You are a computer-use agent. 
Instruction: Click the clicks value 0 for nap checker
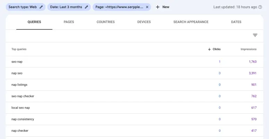click(220, 131)
